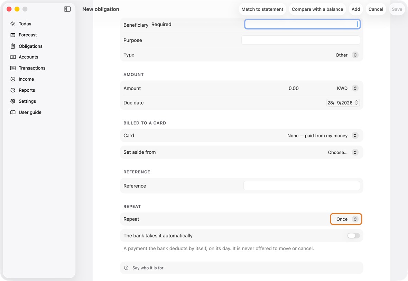
Task: Open the User guide book icon
Action: point(13,112)
